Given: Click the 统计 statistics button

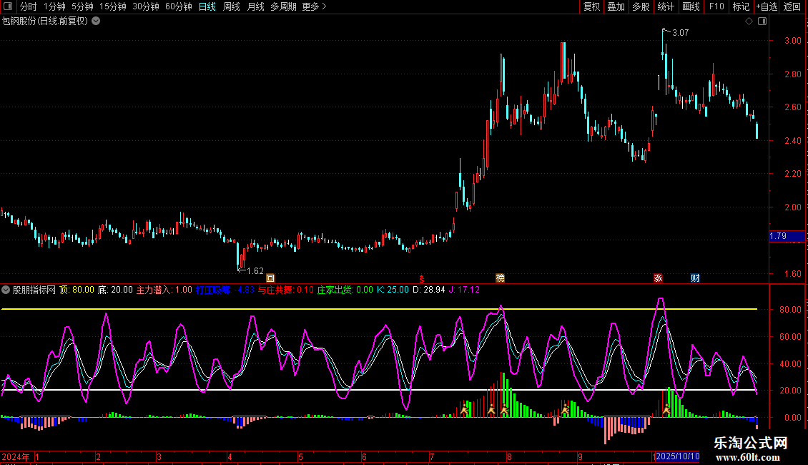Looking at the screenshot, I should 666,6.
